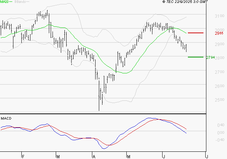Click the red resistance line at 2965

tap(196, 33)
